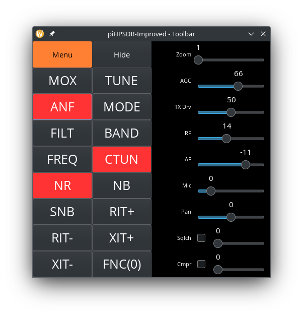Enable the Cmpr compressor checkbox
The width and height of the screenshot is (303, 316).
pyautogui.click(x=201, y=264)
